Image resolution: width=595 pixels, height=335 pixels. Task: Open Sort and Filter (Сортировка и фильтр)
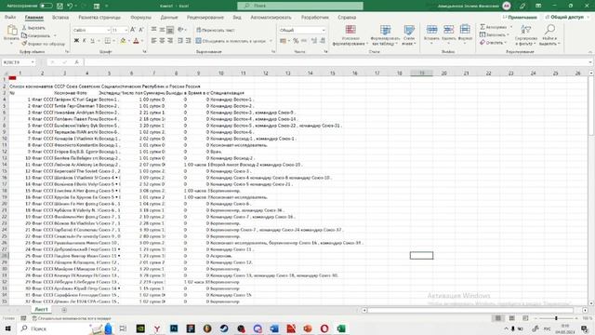coord(526,35)
